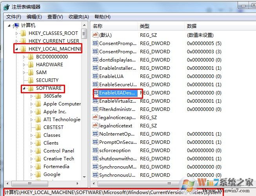Expand HKEY_CURRENT_USER node arrow
Screen dimensions: 256x196
(16, 41)
